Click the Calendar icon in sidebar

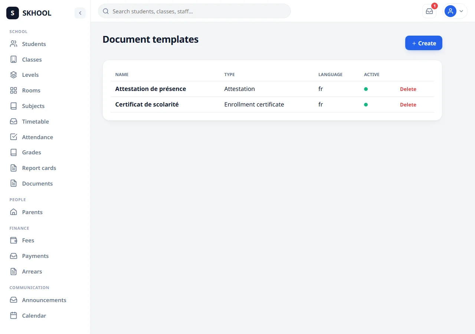[x=14, y=315]
